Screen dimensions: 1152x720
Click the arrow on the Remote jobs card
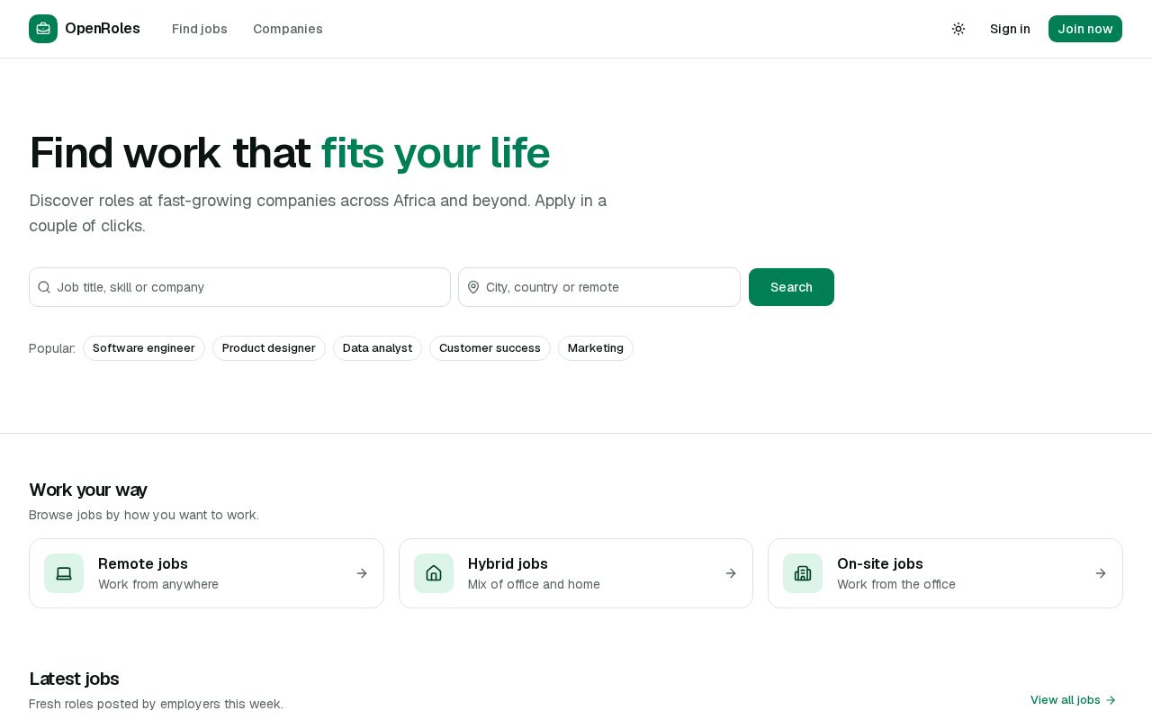(362, 573)
